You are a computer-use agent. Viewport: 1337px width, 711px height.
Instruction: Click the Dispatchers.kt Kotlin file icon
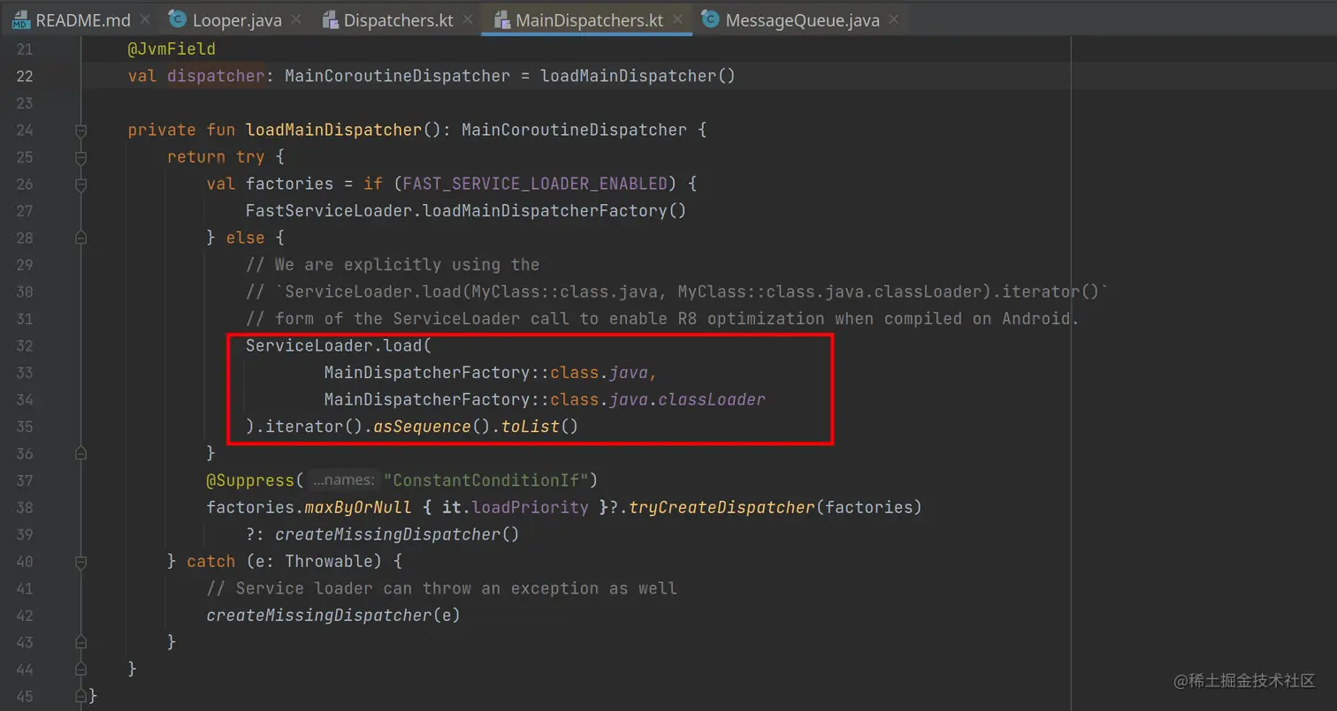coord(332,19)
